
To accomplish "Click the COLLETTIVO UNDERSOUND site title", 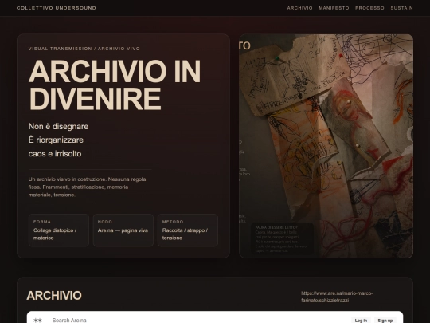I will [x=57, y=8].
